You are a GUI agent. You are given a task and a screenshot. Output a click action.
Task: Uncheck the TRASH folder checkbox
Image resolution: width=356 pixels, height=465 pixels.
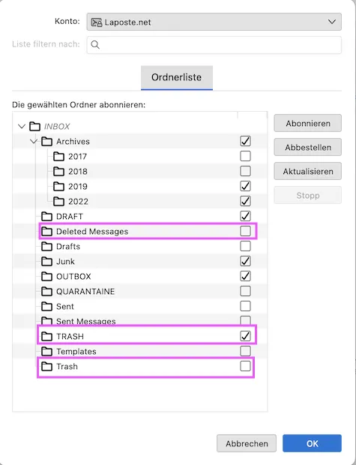coord(245,336)
